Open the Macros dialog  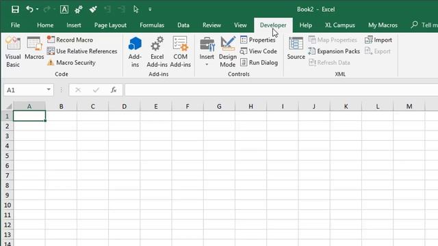pos(34,48)
